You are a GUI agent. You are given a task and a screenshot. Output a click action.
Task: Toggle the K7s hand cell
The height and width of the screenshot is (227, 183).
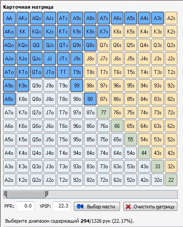[x=103, y=32]
